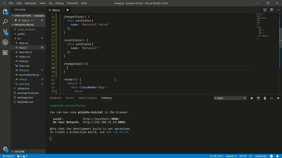Collapse the PROJETO-INICIAL folder section
This screenshot has width=282, height=158.
tap(28, 25)
